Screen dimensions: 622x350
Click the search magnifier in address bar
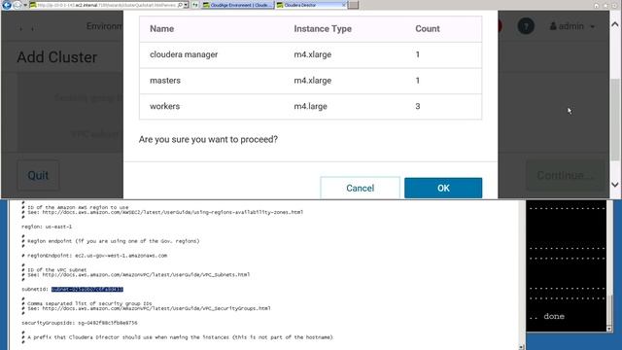[180, 5]
